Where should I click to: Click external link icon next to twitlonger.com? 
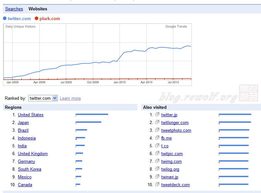point(157,122)
